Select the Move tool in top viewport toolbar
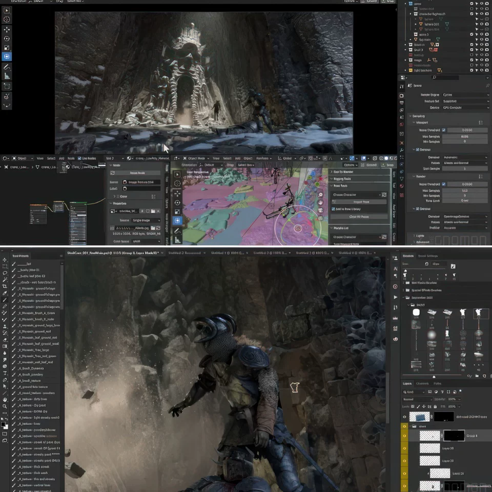The height and width of the screenshot is (492, 492). [7, 29]
